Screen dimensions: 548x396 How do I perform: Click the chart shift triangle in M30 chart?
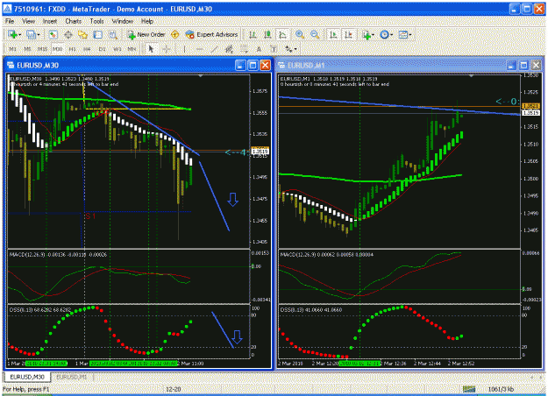click(200, 75)
